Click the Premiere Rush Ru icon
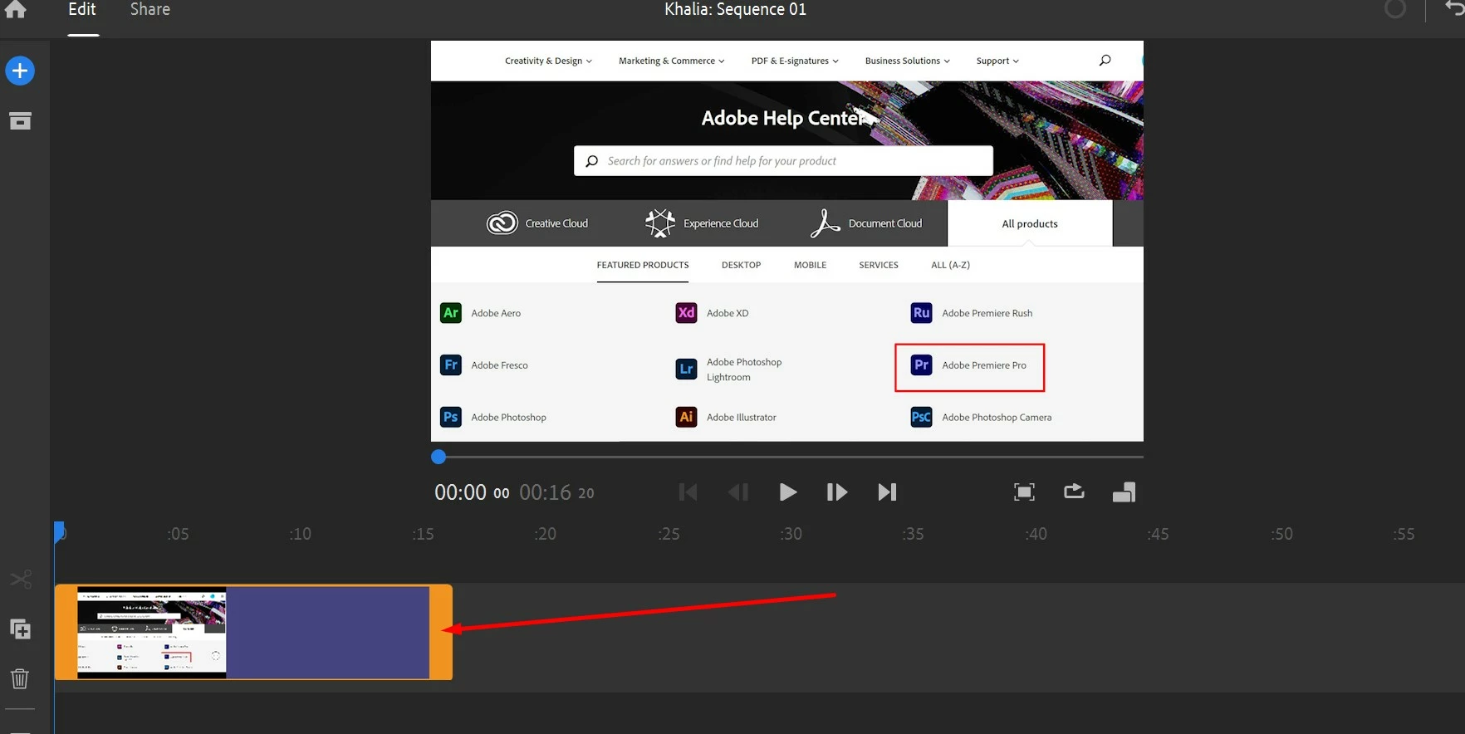The width and height of the screenshot is (1465, 734). (921, 313)
